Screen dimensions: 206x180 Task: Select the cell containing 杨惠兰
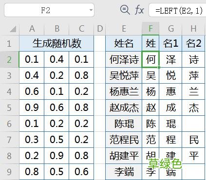(124, 91)
